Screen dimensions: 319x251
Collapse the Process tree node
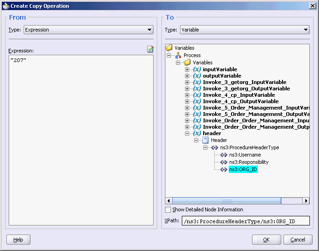(x=169, y=55)
